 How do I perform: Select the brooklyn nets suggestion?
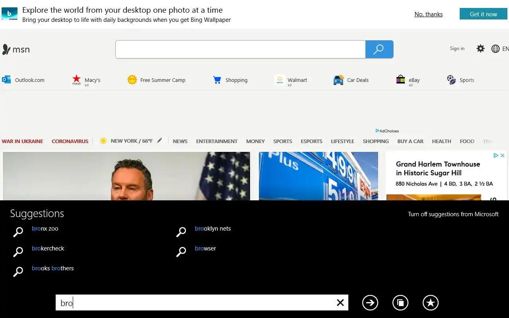[x=213, y=229]
